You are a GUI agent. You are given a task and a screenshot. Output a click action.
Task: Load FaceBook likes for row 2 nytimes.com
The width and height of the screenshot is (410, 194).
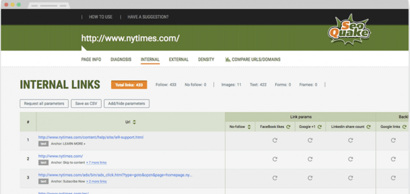point(275,159)
